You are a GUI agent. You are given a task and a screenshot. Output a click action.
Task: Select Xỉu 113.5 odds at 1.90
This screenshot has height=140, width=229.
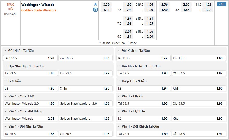tap(199, 58)
